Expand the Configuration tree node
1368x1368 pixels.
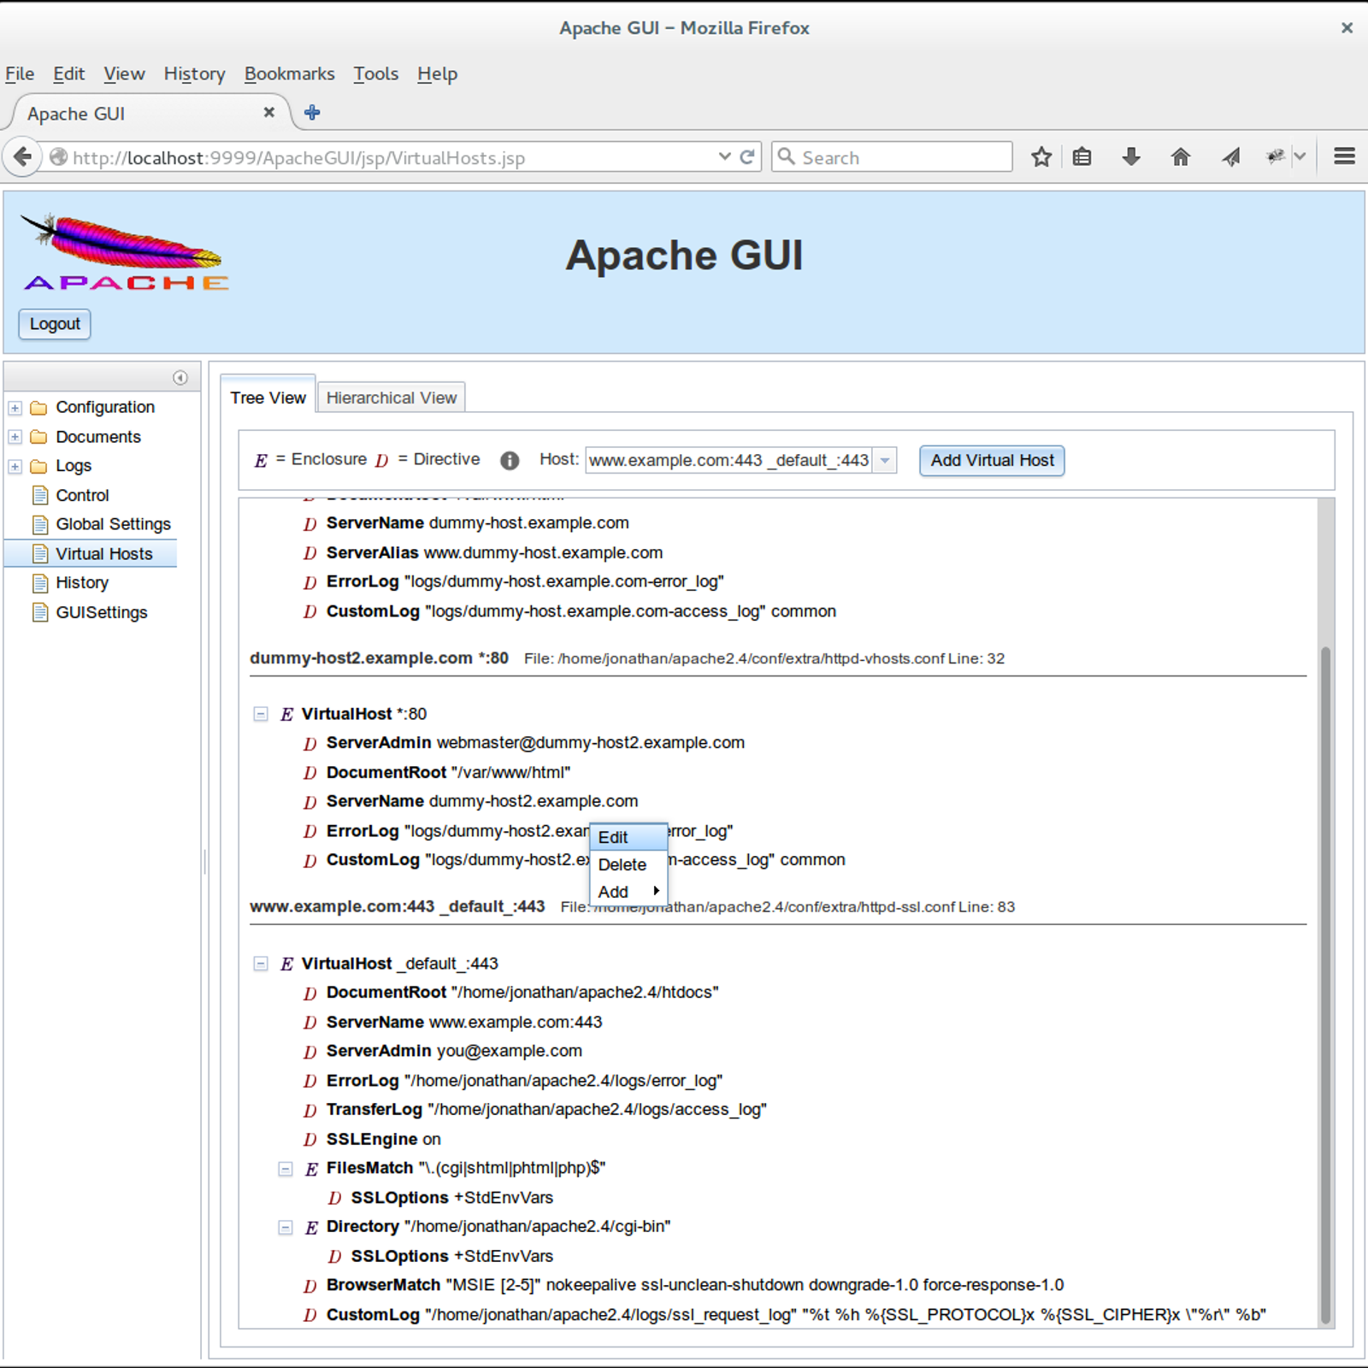pos(15,408)
